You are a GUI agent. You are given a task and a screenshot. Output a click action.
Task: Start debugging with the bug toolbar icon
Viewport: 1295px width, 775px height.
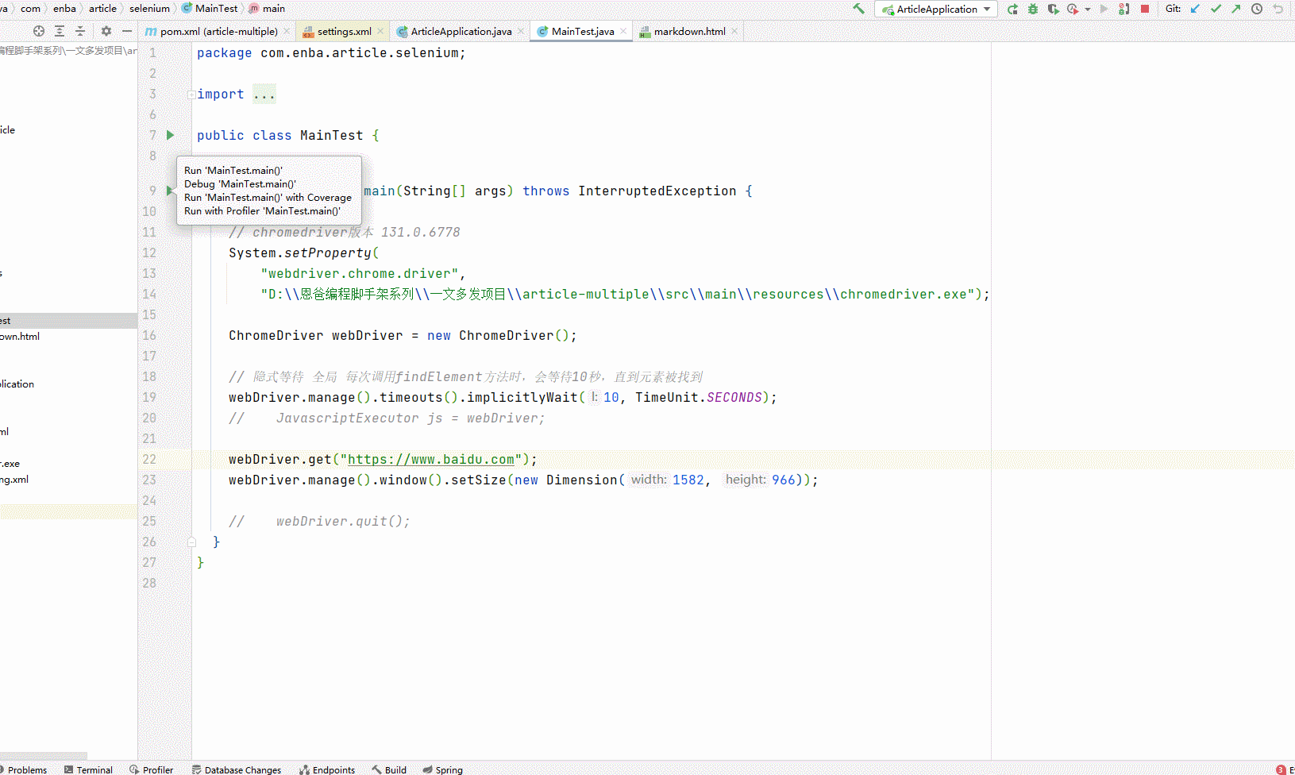[1032, 9]
